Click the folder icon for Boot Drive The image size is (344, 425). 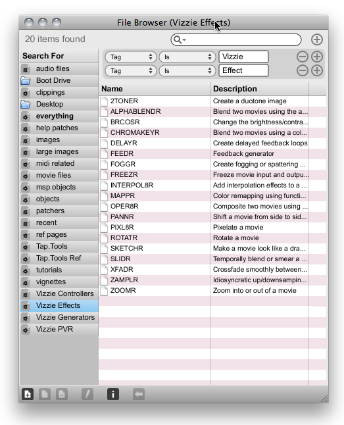click(26, 81)
